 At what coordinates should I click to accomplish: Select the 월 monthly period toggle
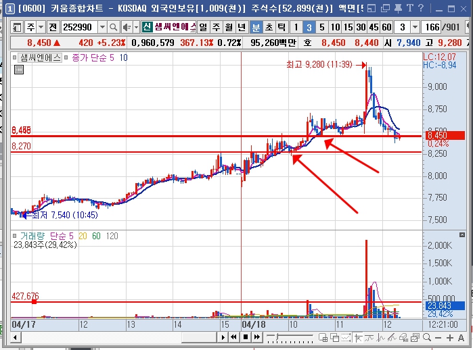tap(229, 28)
